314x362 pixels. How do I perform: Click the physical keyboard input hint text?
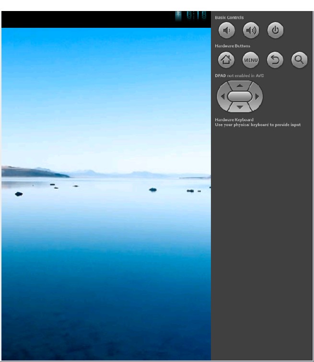(x=257, y=125)
